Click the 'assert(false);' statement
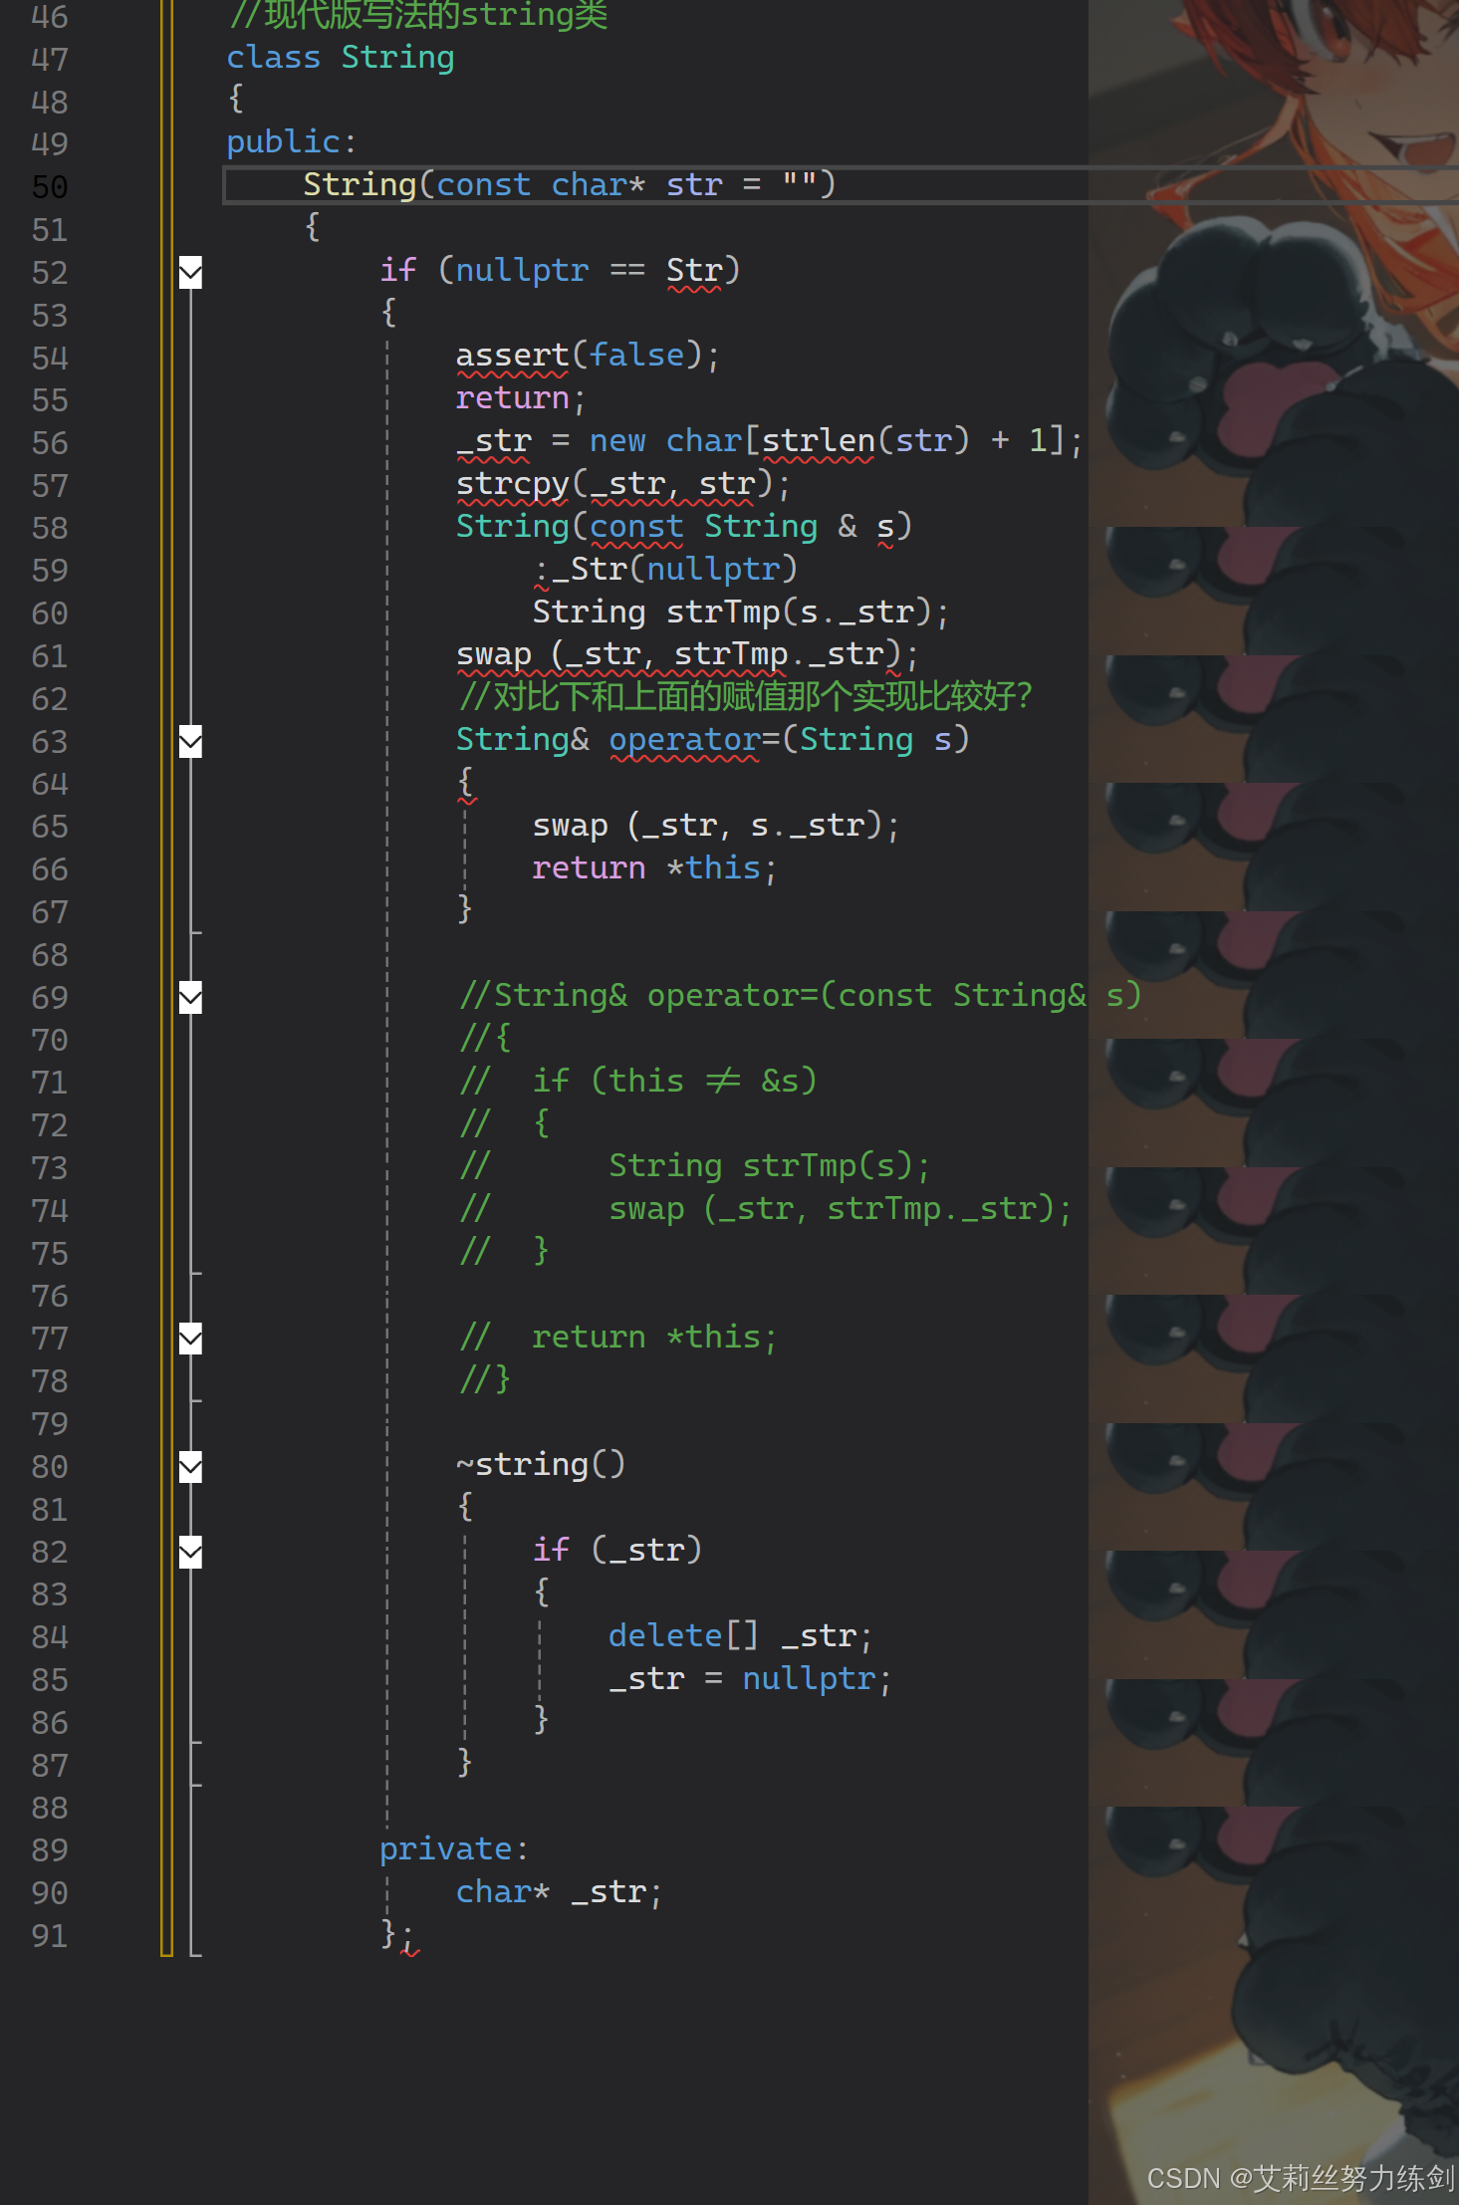Image resolution: width=1459 pixels, height=2205 pixels. 588,356
